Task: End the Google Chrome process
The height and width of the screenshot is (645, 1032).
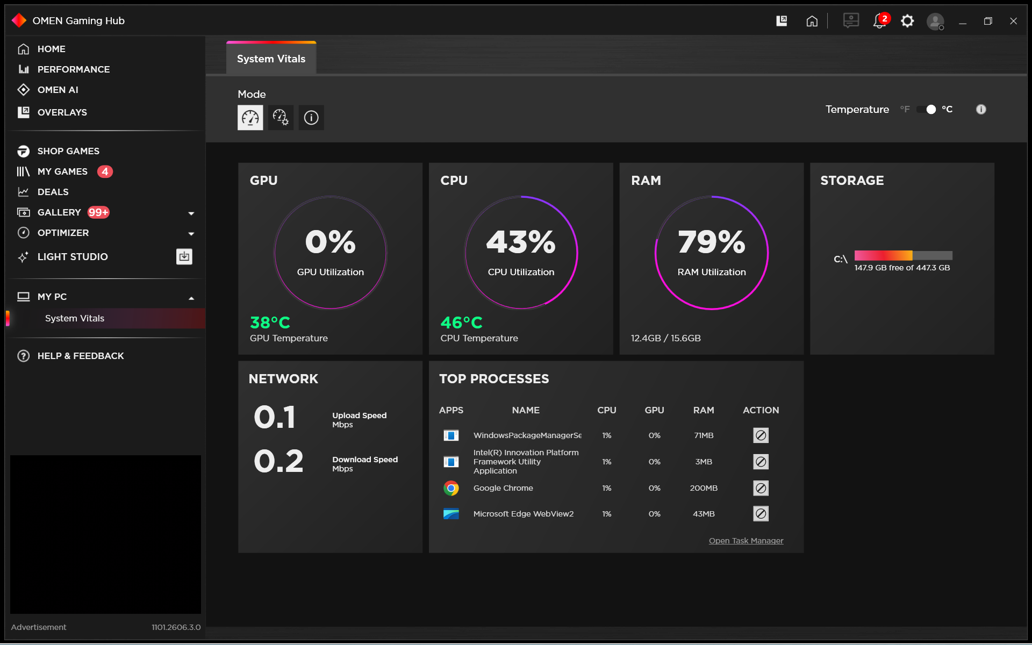Action: (x=761, y=488)
